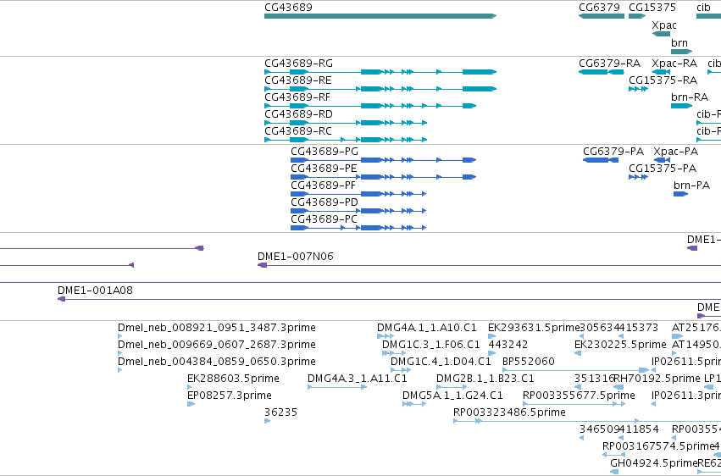The width and height of the screenshot is (721, 476).
Task: Click Dmel_neb_009669_0607_2687.3prime EST label
Action: click(217, 345)
